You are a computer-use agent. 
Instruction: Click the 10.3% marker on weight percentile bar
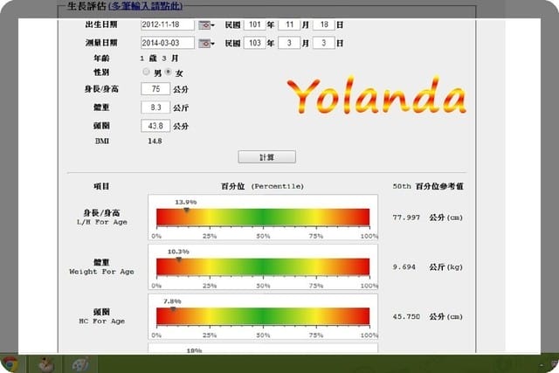coord(178,260)
